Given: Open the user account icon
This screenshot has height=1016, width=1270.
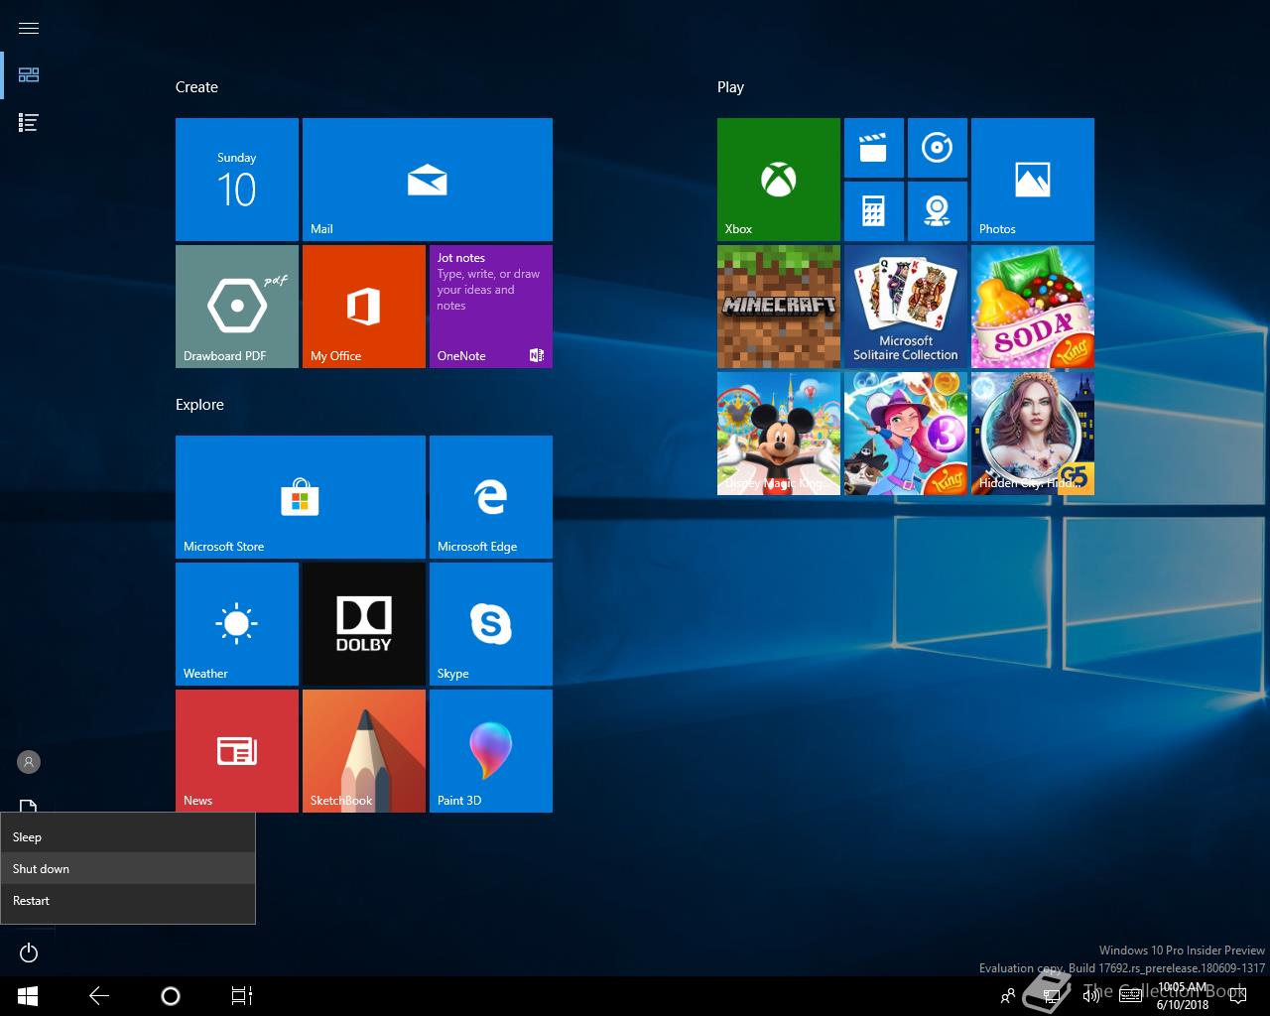Looking at the screenshot, I should coord(29,762).
